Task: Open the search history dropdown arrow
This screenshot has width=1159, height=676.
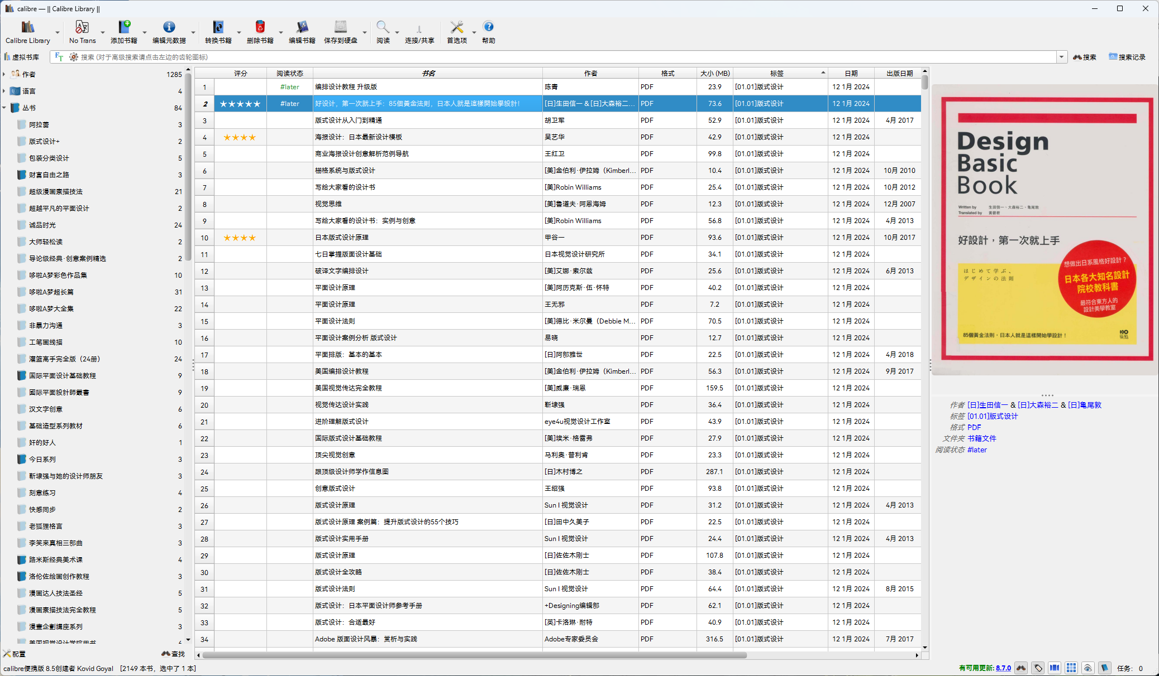Action: click(x=1061, y=57)
